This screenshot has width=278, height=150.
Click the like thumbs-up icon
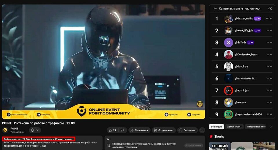point(110,130)
